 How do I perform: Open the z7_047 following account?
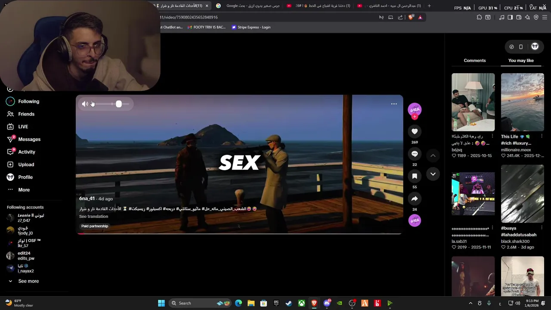pyautogui.click(x=25, y=218)
